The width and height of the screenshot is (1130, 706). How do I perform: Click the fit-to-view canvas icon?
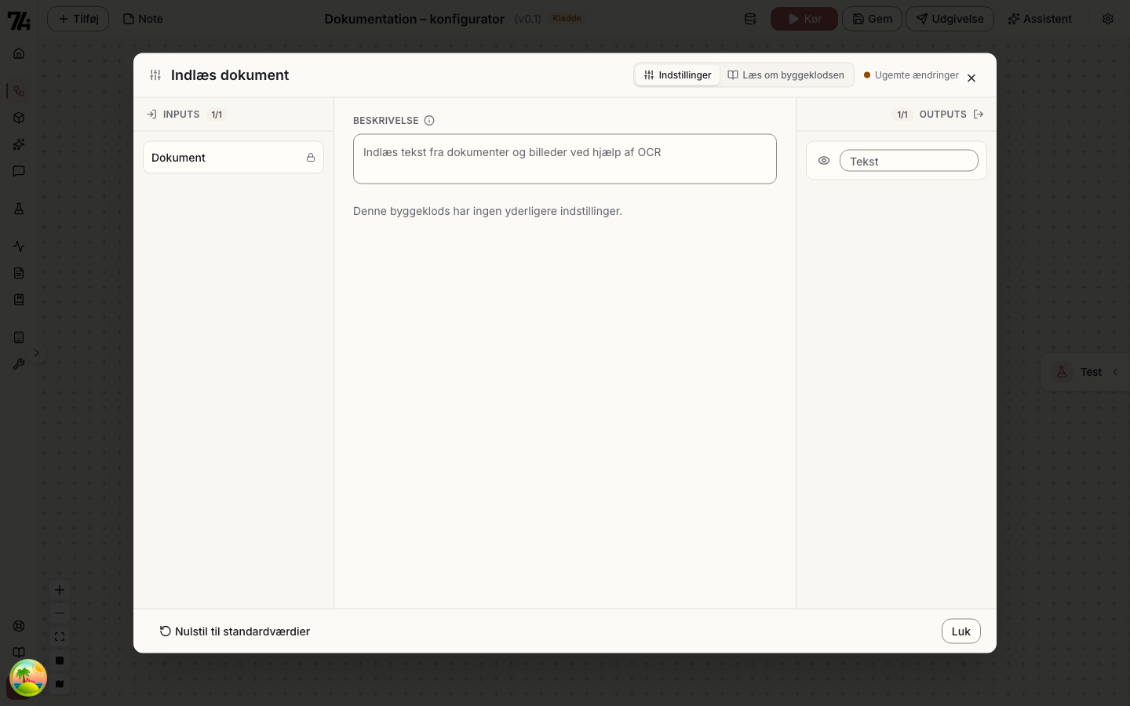tap(60, 637)
